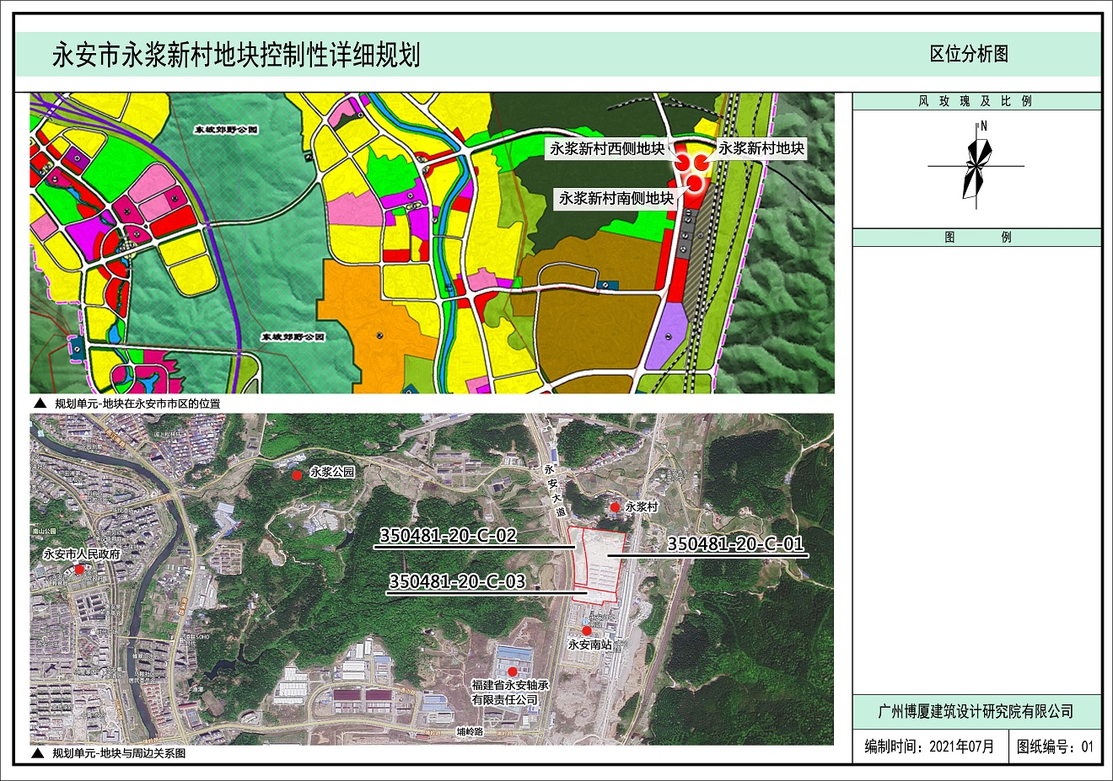Click the 风玫瑰及比例 panel header
This screenshot has height=781, width=1113.
point(976,101)
